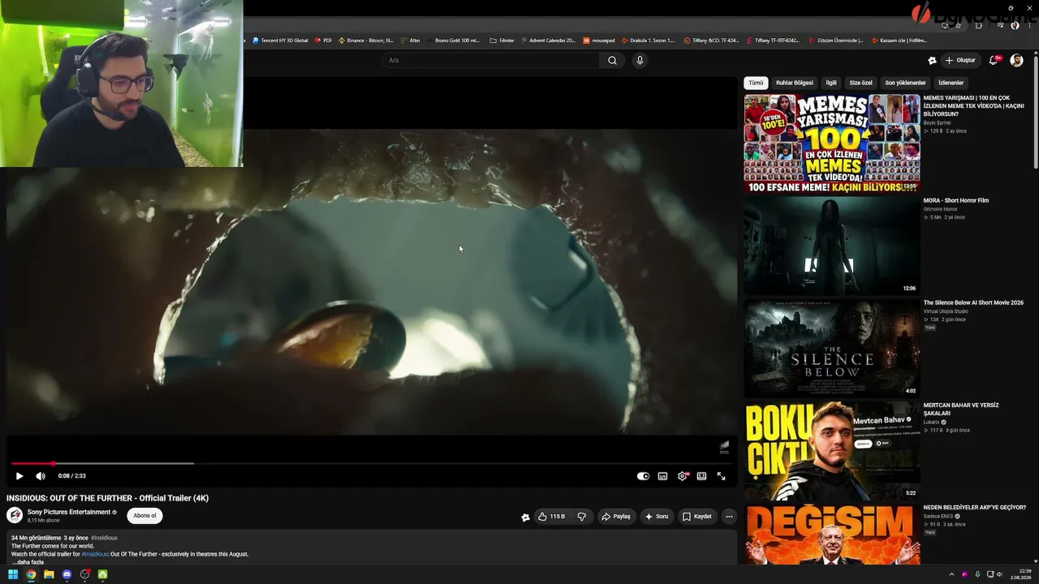1039x584 pixels.
Task: Mute the video volume speaker icon
Action: [x=41, y=476]
